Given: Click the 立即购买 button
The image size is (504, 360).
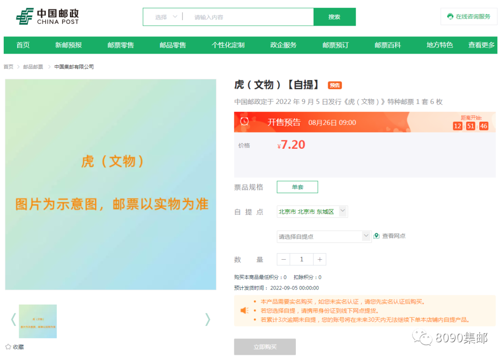Looking at the screenshot, I should point(265,347).
